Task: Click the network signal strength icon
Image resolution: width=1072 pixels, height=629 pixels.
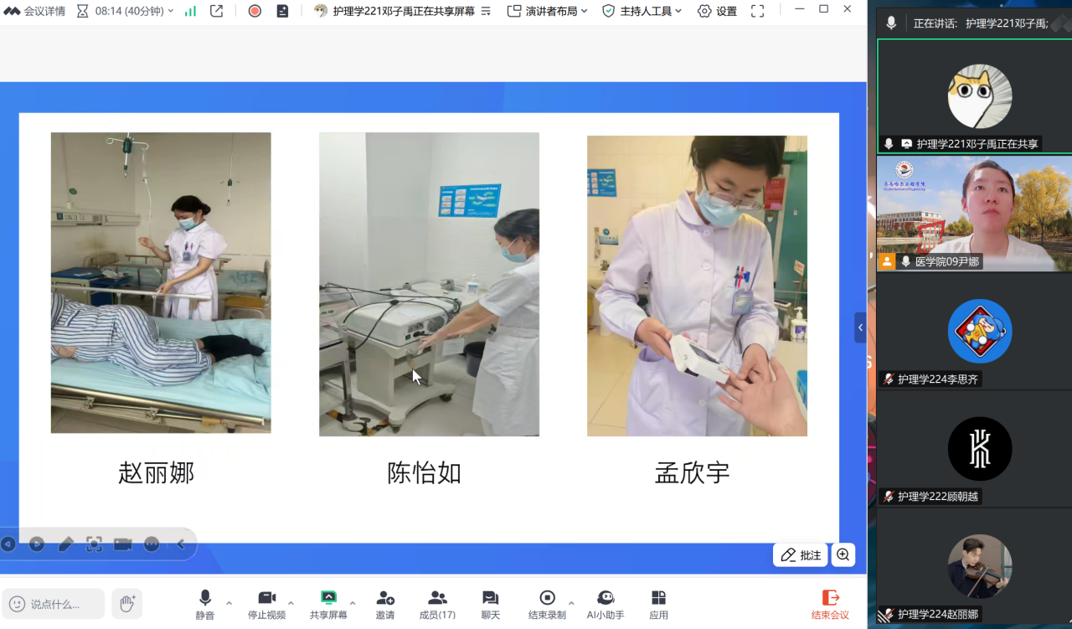Action: click(190, 11)
